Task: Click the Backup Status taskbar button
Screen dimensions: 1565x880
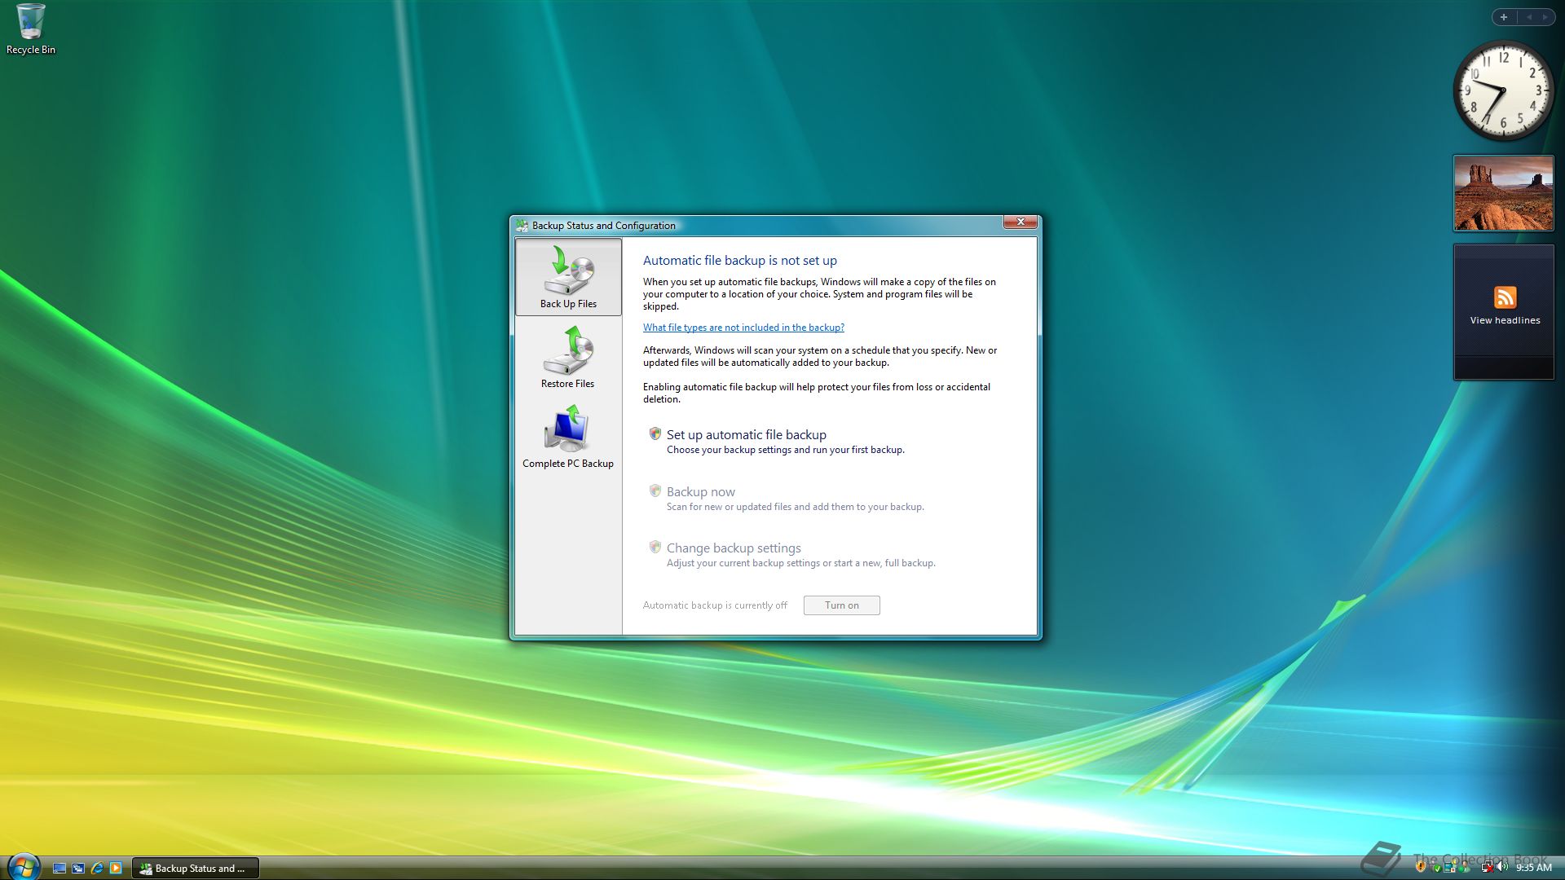Action: point(196,869)
